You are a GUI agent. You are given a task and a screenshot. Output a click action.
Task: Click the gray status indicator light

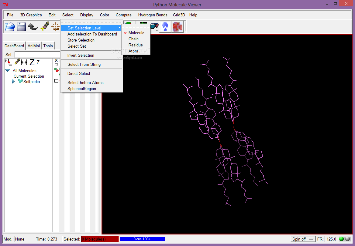347,239
